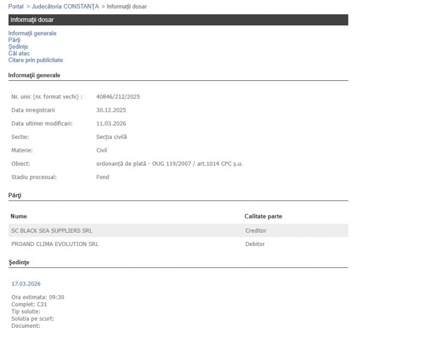
Task: Click the Nume column header
Action: [19, 216]
